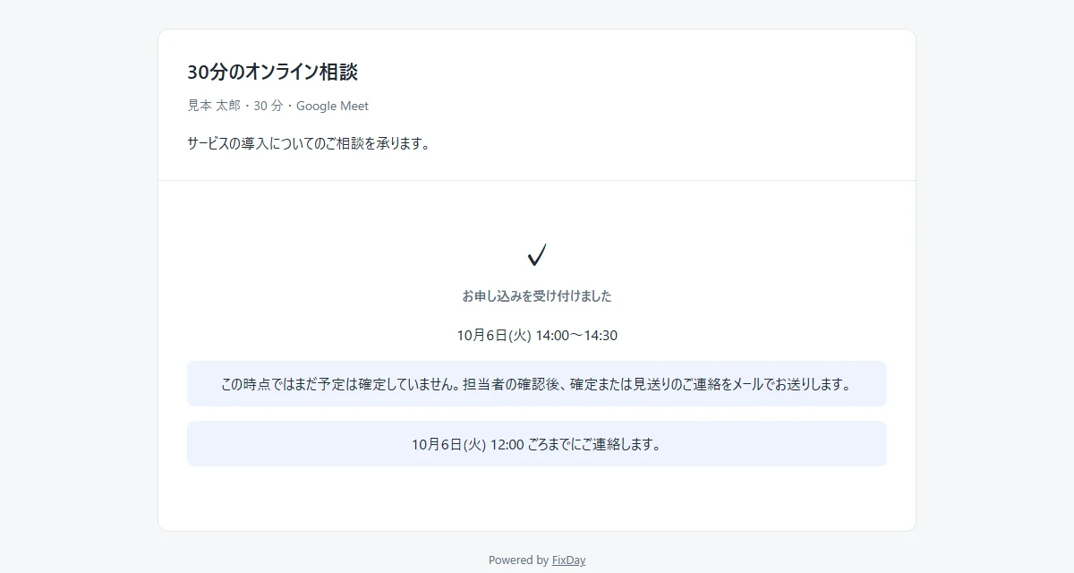Image resolution: width=1074 pixels, height=573 pixels.
Task: Click description サービスの導入についてのご相談を承ります。
Action: tap(309, 143)
